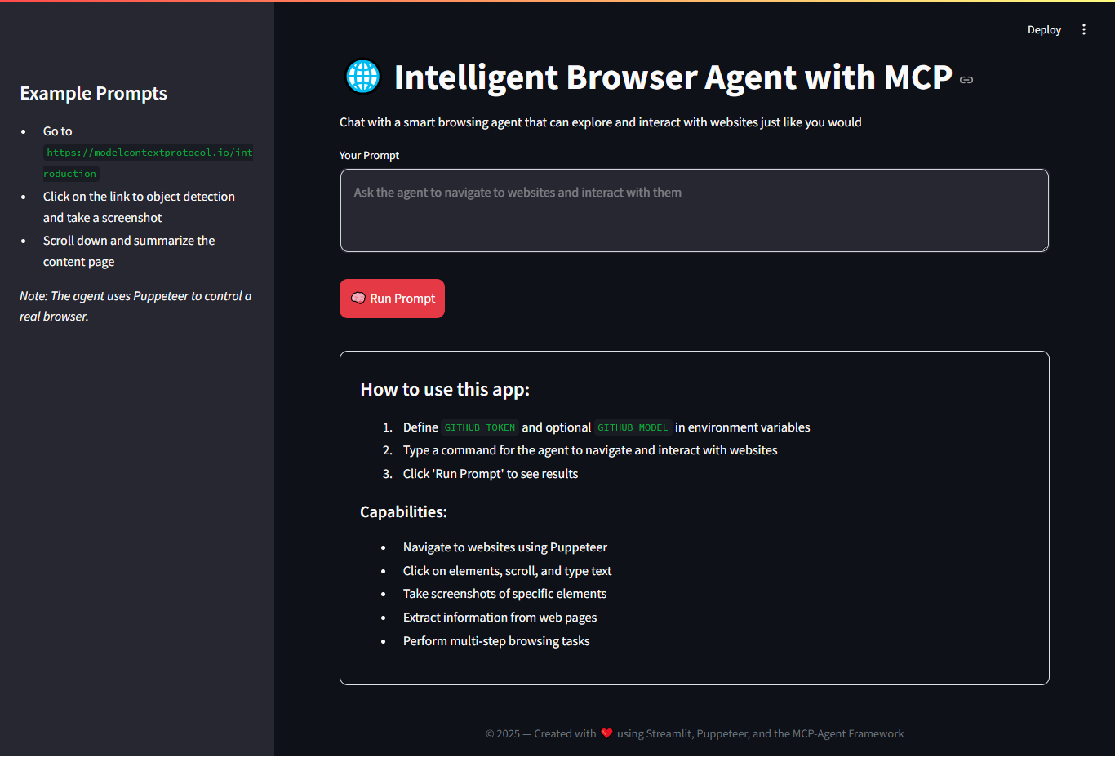Click the brain icon inside Run Prompt button
1115x757 pixels.
tap(358, 298)
